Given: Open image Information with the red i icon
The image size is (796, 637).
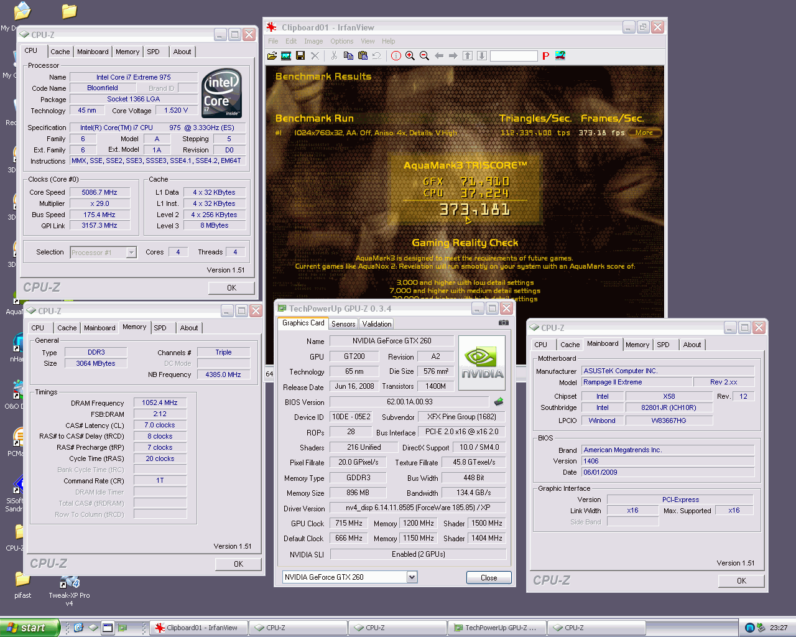Looking at the screenshot, I should point(396,56).
